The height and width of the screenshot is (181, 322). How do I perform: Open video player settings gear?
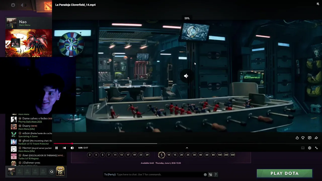tap(310, 148)
